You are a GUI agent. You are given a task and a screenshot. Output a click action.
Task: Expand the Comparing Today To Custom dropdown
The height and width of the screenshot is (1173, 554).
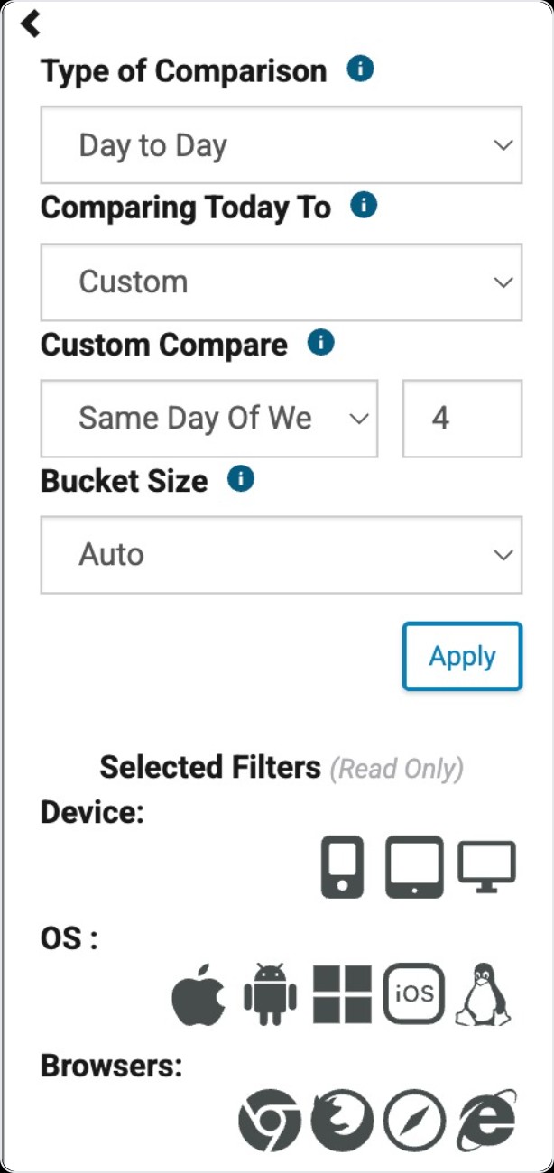[x=282, y=282]
